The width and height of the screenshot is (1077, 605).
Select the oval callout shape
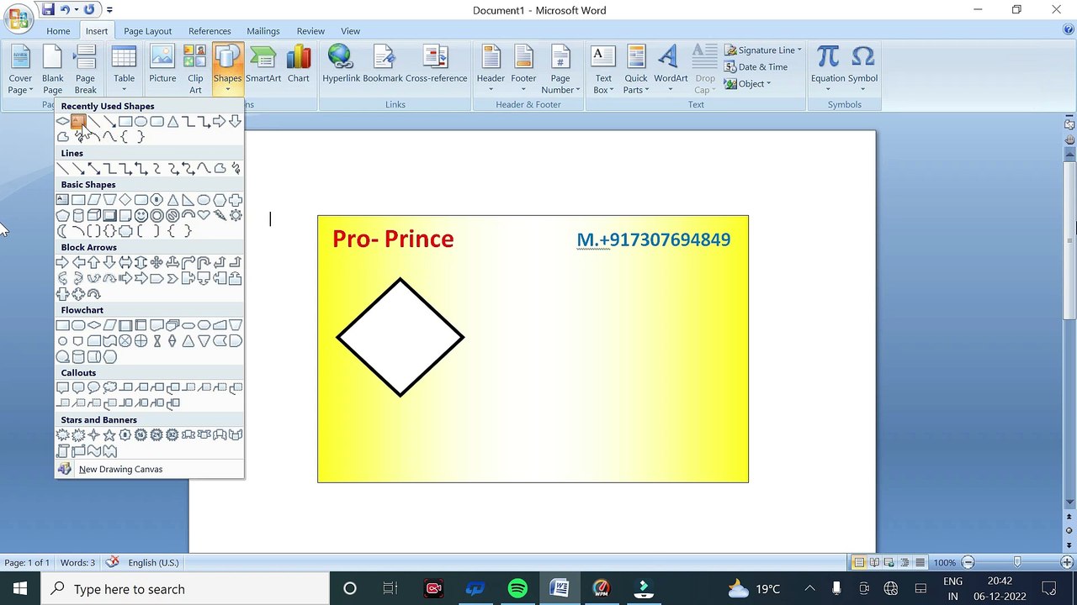93,388
